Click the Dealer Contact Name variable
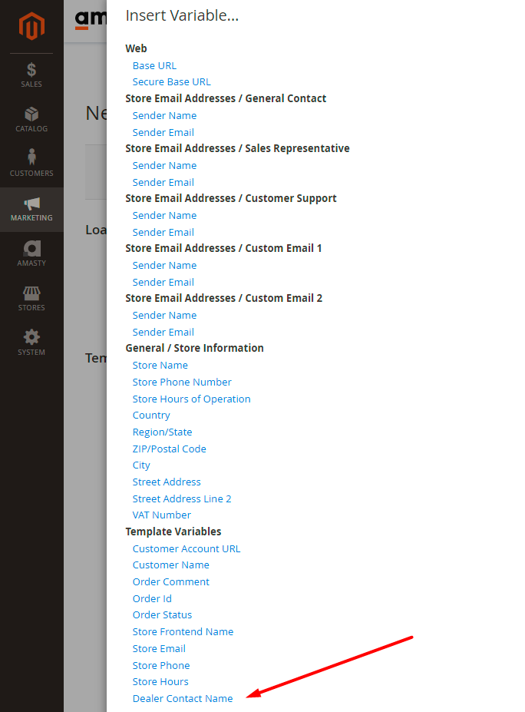This screenshot has height=712, width=525. pyautogui.click(x=183, y=698)
